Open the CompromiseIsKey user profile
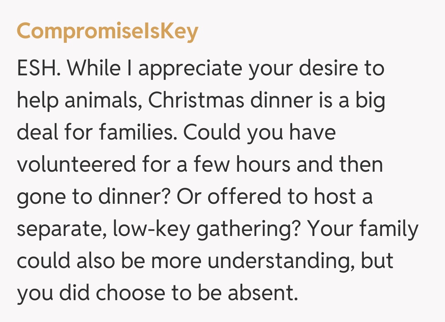 click(107, 32)
